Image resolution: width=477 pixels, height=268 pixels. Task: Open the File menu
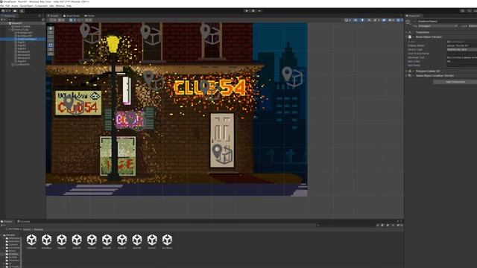pos(1,6)
